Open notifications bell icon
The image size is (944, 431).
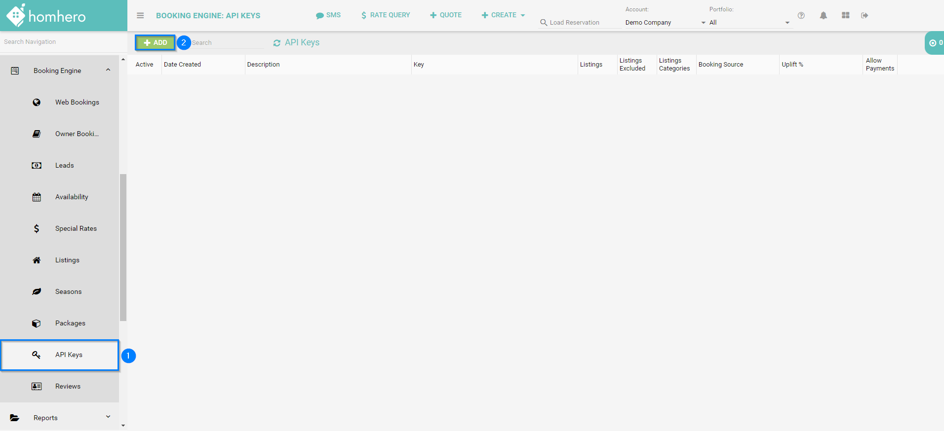point(823,15)
